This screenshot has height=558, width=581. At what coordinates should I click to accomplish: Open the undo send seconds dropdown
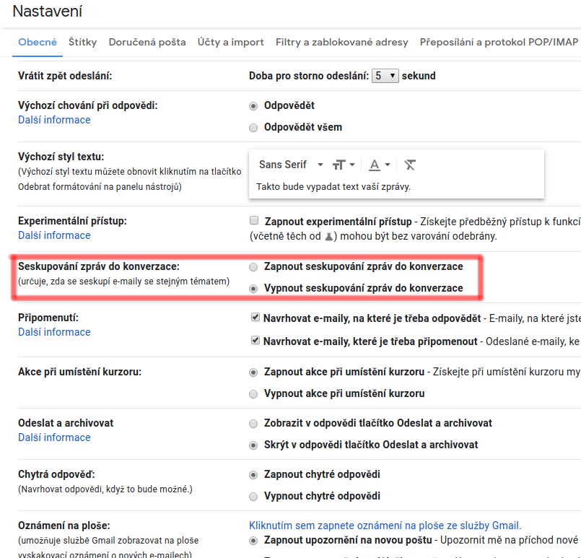(385, 76)
